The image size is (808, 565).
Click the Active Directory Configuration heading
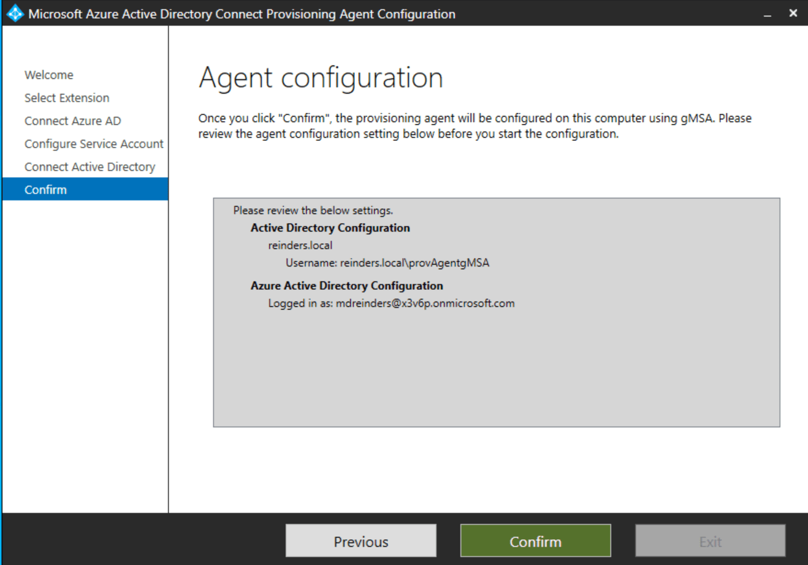pos(330,227)
